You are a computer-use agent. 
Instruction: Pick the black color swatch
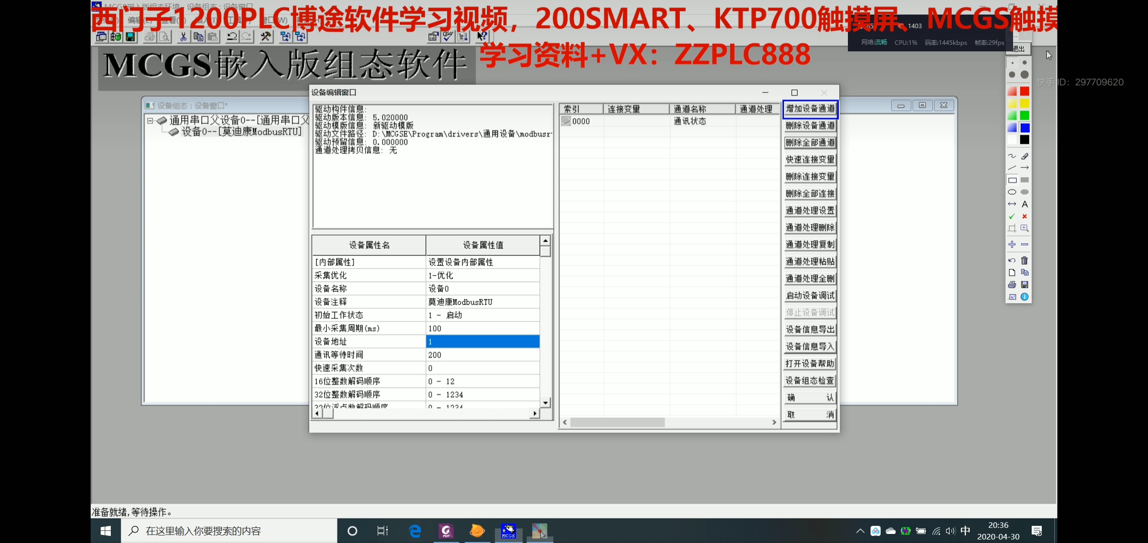[x=1025, y=140]
